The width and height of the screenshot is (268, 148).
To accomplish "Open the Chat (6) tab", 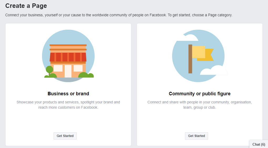I will pos(259,144).
